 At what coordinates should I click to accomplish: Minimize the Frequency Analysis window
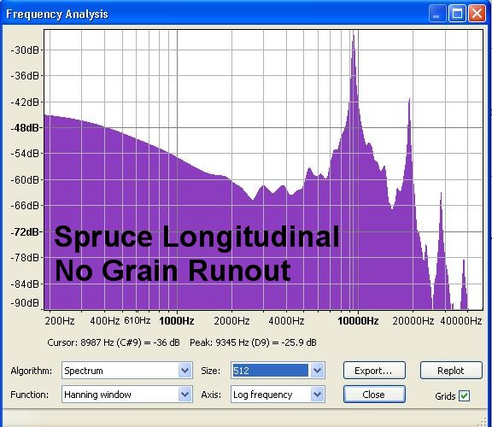pyautogui.click(x=436, y=14)
